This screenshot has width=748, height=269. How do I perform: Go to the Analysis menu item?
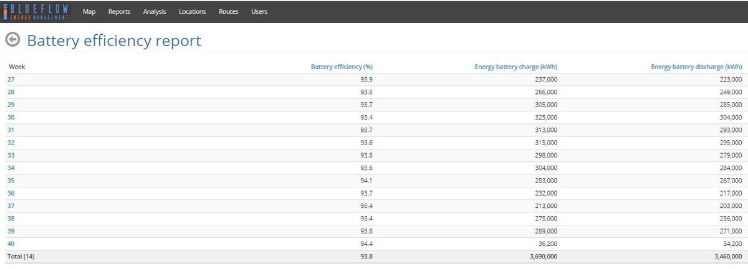pos(155,11)
